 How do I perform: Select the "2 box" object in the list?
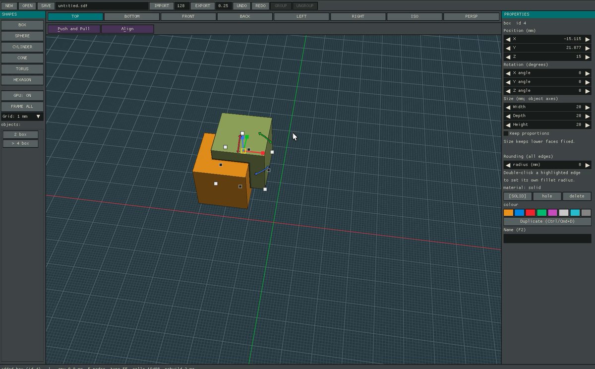coord(20,134)
